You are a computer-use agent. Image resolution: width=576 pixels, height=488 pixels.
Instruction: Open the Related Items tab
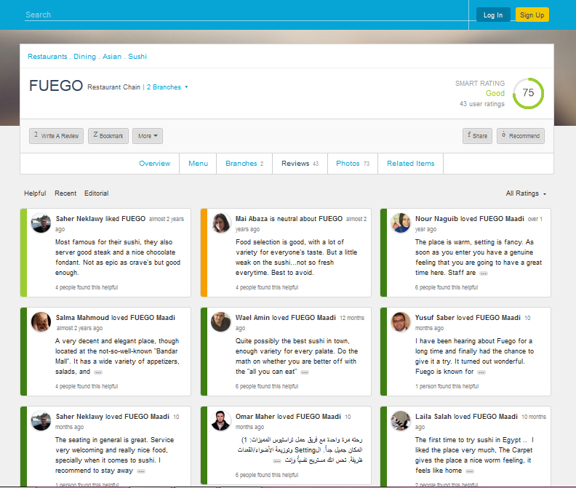[410, 164]
